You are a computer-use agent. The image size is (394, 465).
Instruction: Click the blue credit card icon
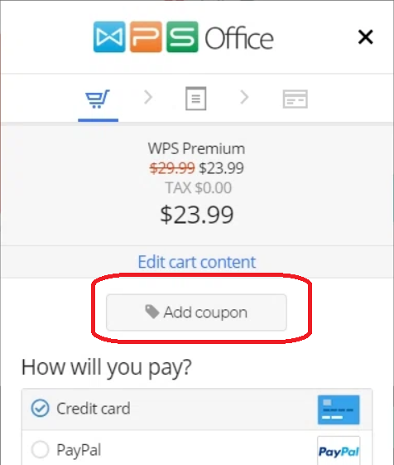tap(339, 409)
